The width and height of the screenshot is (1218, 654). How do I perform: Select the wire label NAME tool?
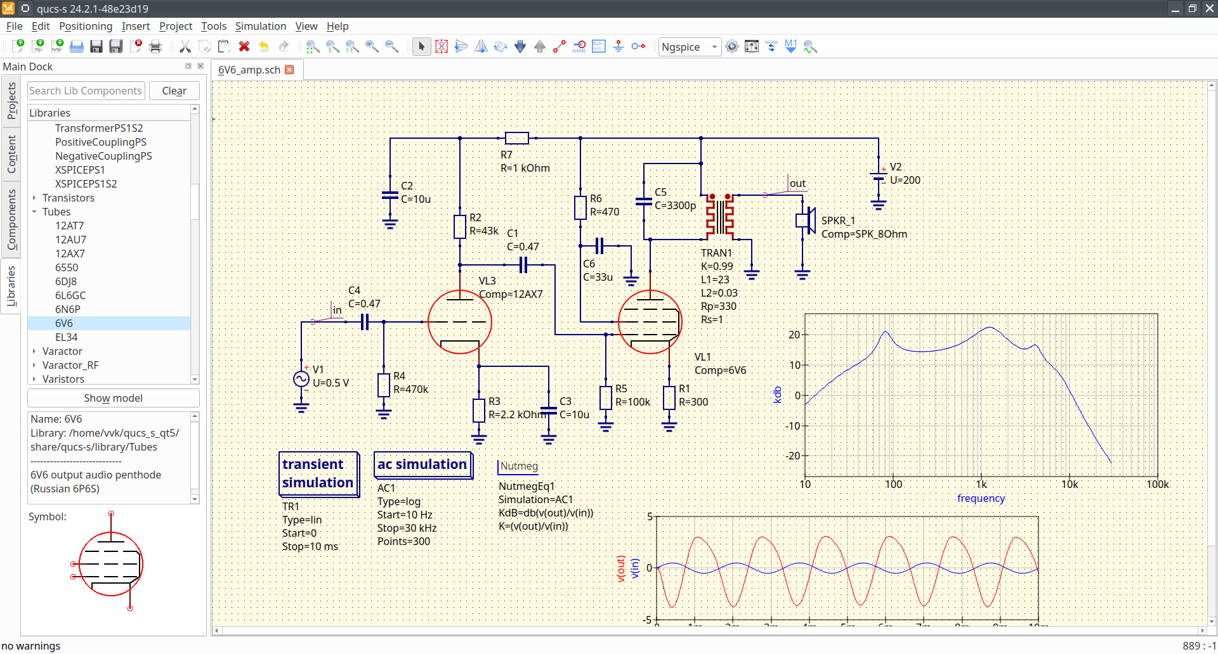(579, 47)
